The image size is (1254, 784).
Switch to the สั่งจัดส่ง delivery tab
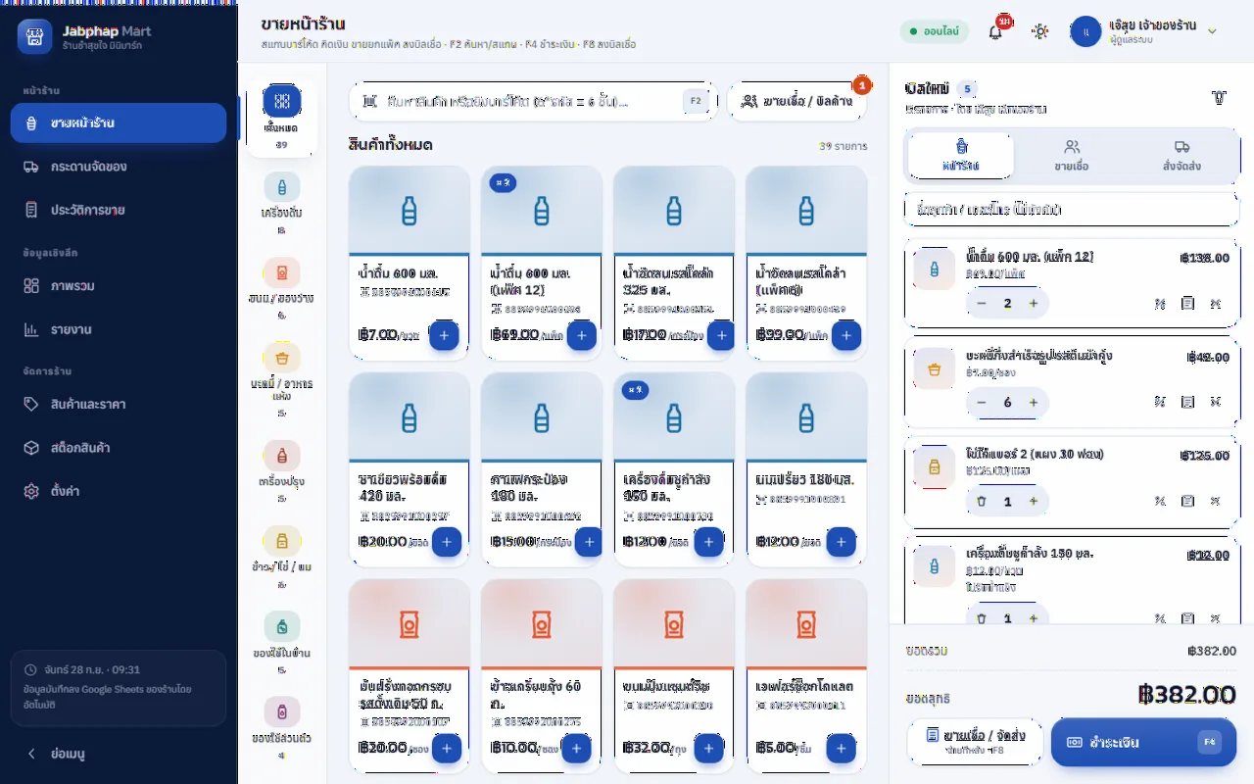pos(1182,155)
